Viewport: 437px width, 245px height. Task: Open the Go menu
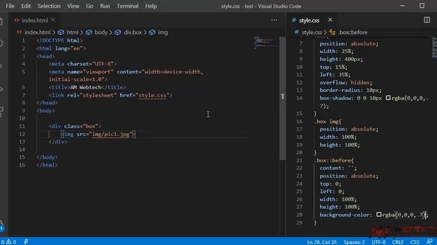[x=89, y=6]
